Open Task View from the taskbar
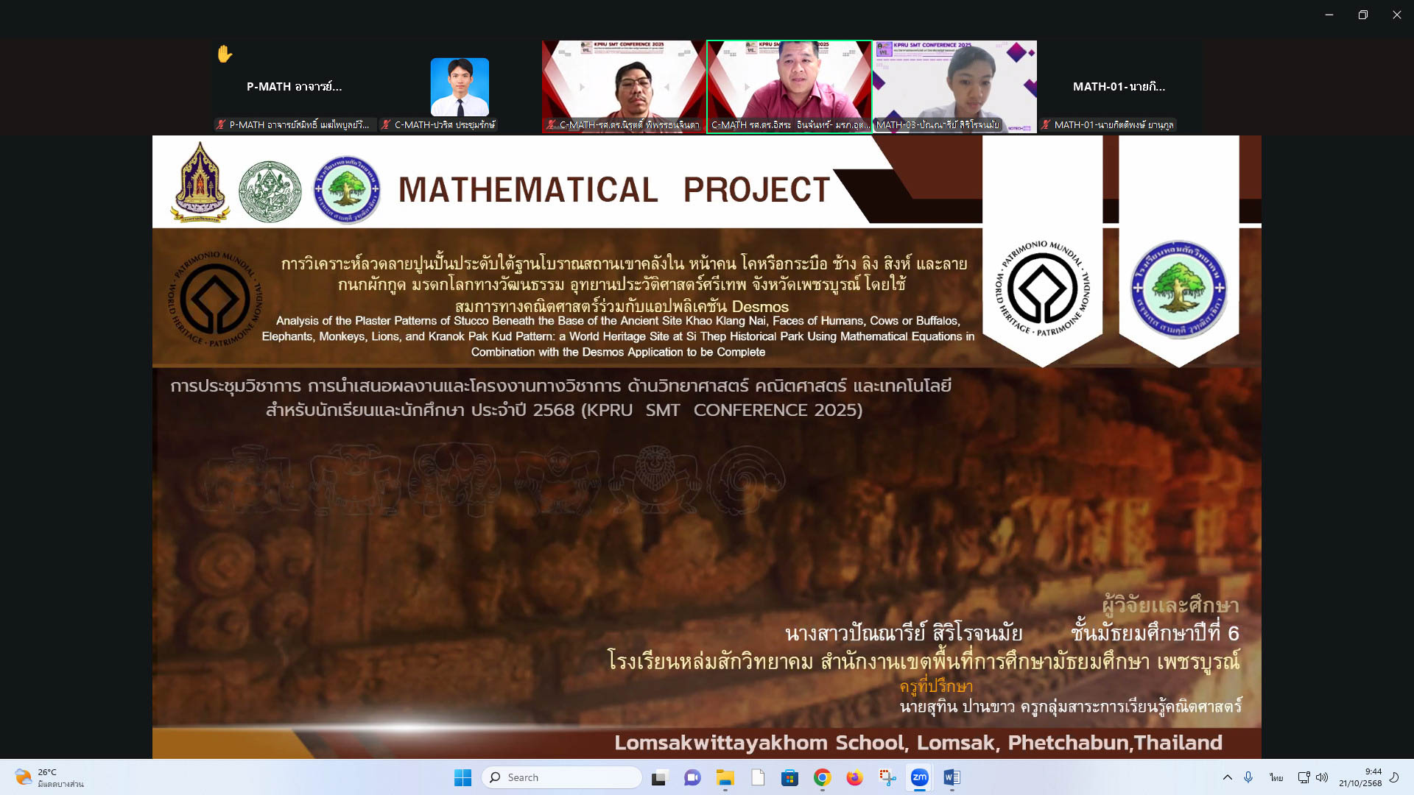Screen dimensions: 1414x795 [659, 777]
